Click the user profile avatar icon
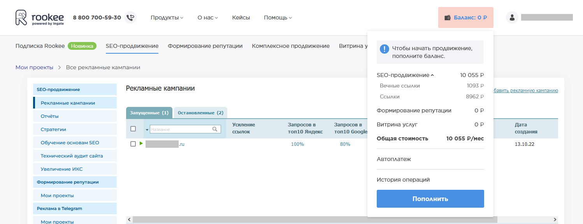 [x=512, y=17]
